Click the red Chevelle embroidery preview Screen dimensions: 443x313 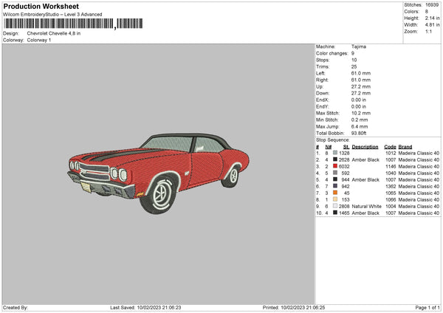(158, 173)
